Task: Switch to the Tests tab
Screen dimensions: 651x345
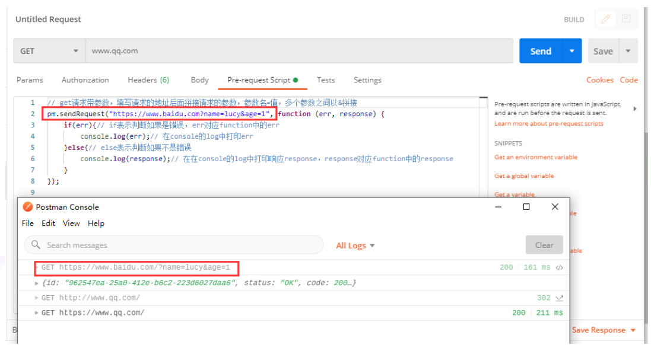Action: tap(325, 80)
